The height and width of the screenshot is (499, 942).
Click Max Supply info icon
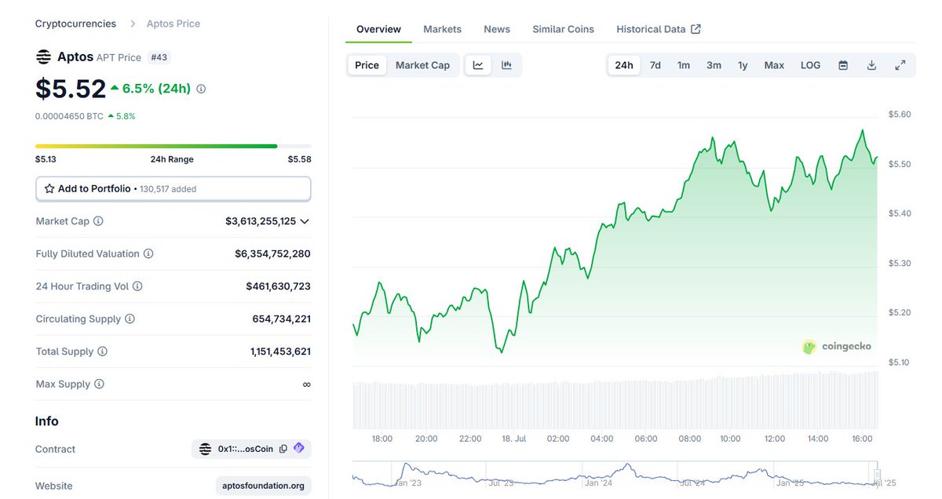[x=99, y=384]
